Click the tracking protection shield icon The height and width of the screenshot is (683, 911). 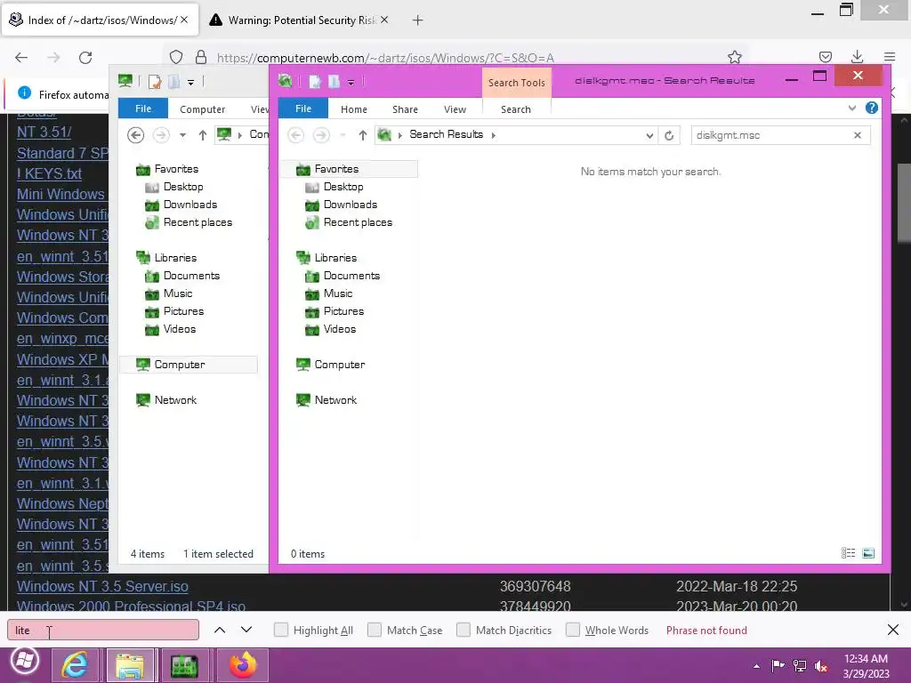[x=176, y=57]
